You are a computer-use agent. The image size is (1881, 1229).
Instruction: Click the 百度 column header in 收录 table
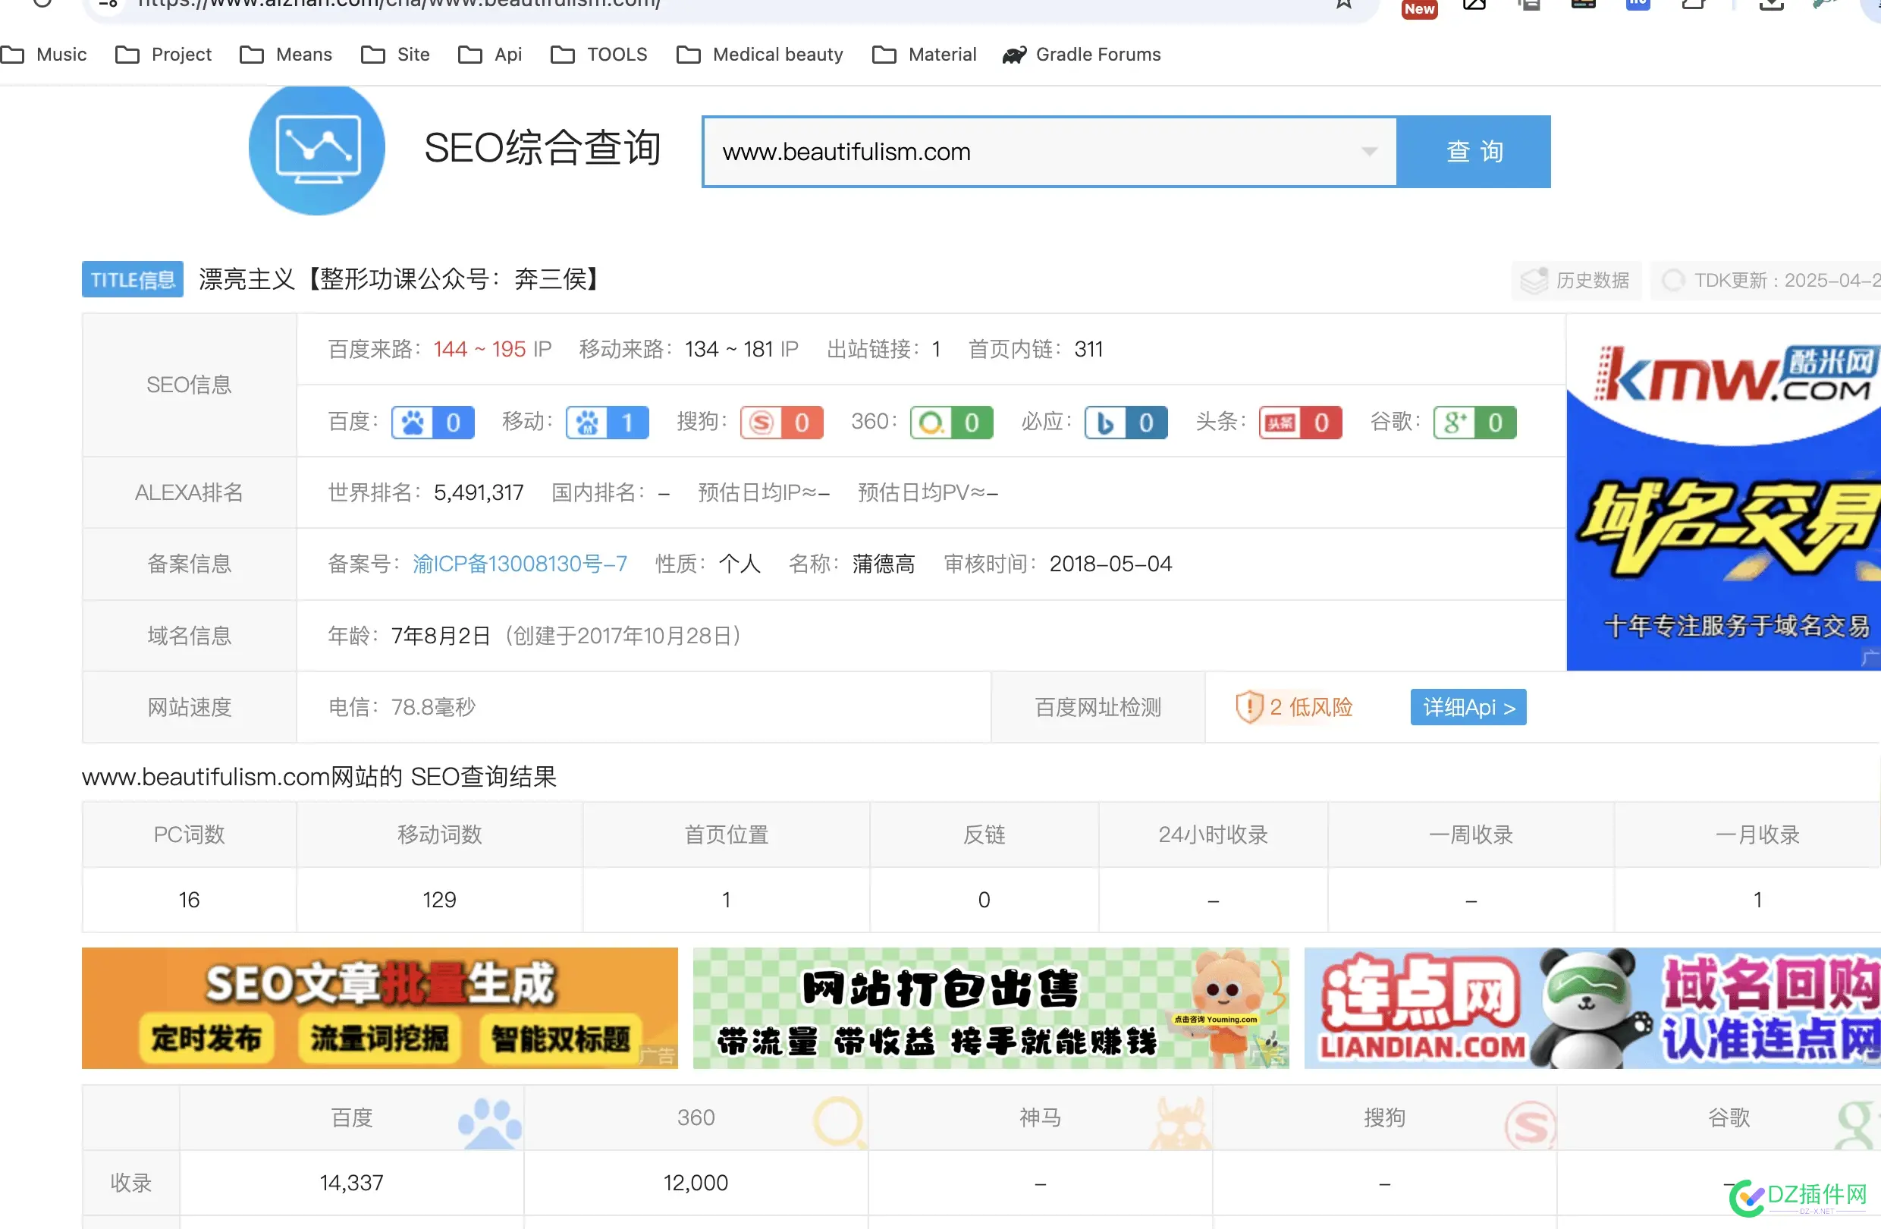tap(352, 1117)
